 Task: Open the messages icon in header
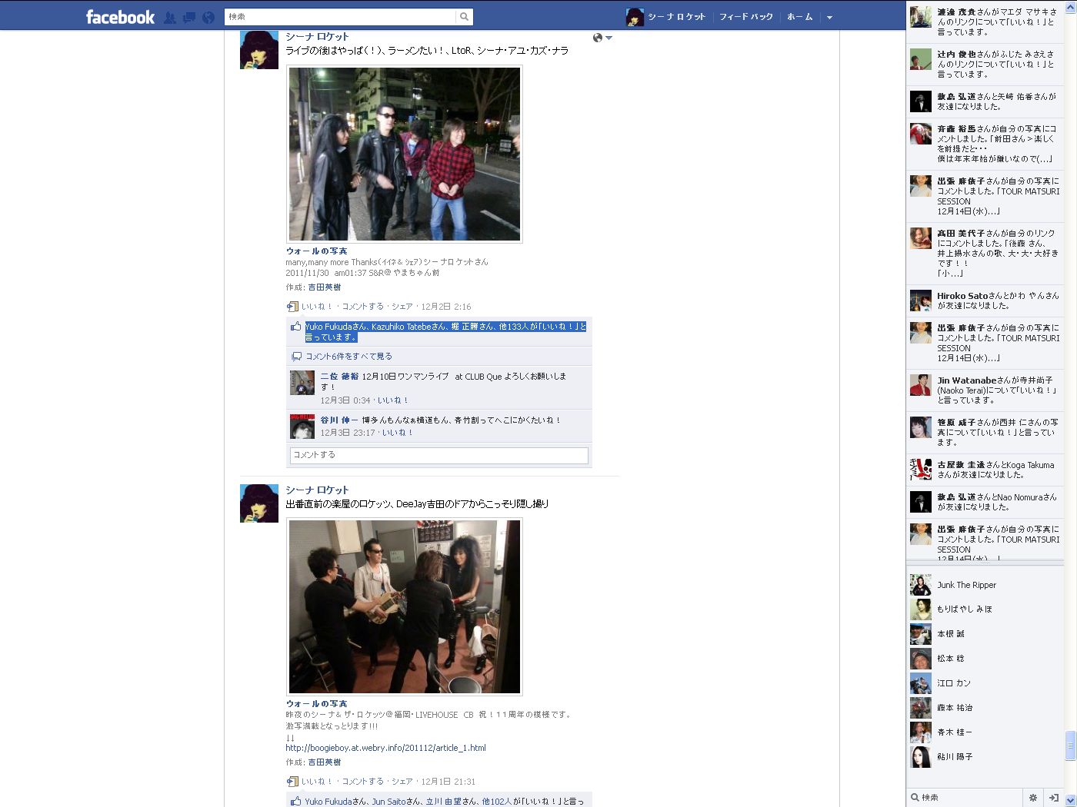[188, 17]
